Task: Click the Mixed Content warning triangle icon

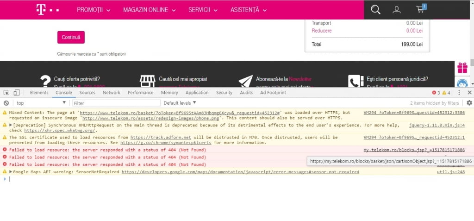Action: coord(4,112)
